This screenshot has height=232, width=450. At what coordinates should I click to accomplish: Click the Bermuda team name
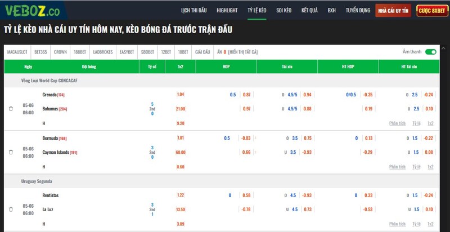pyautogui.click(x=50, y=138)
